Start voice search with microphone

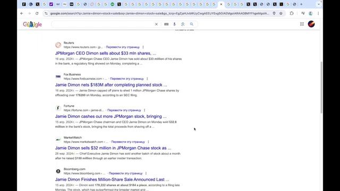pyautogui.click(x=174, y=24)
